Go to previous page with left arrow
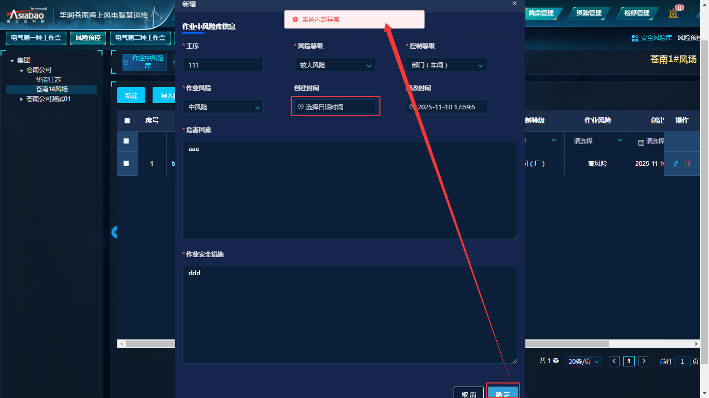 [x=615, y=361]
